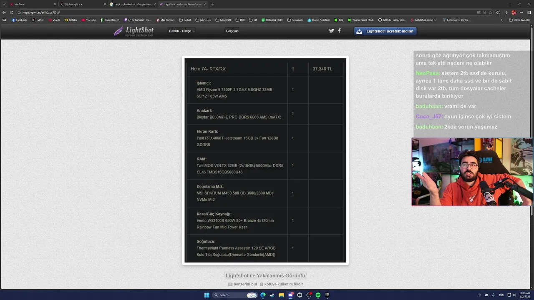
Task: Open the Dell bookmarks folder
Action: pos(240,20)
